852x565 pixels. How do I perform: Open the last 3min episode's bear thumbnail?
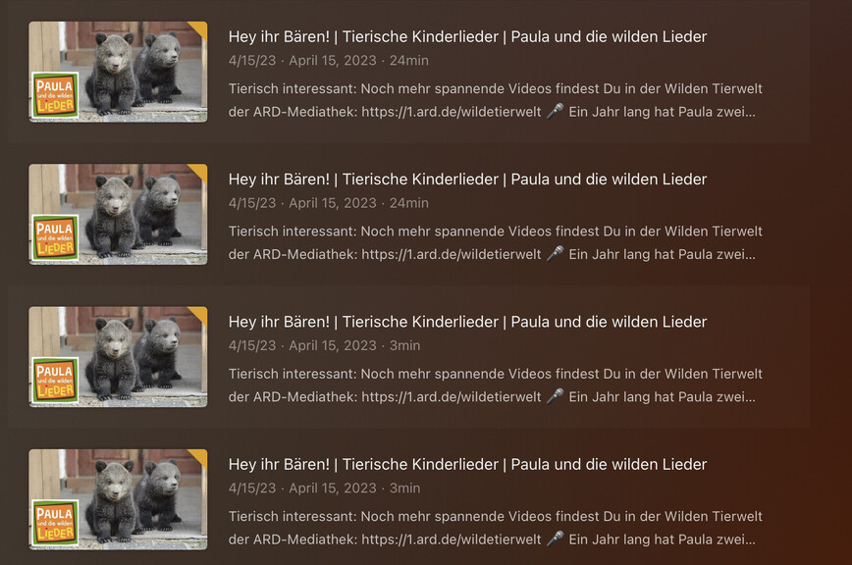pyautogui.click(x=118, y=499)
